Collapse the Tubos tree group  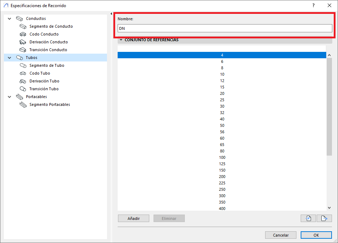[9, 58]
